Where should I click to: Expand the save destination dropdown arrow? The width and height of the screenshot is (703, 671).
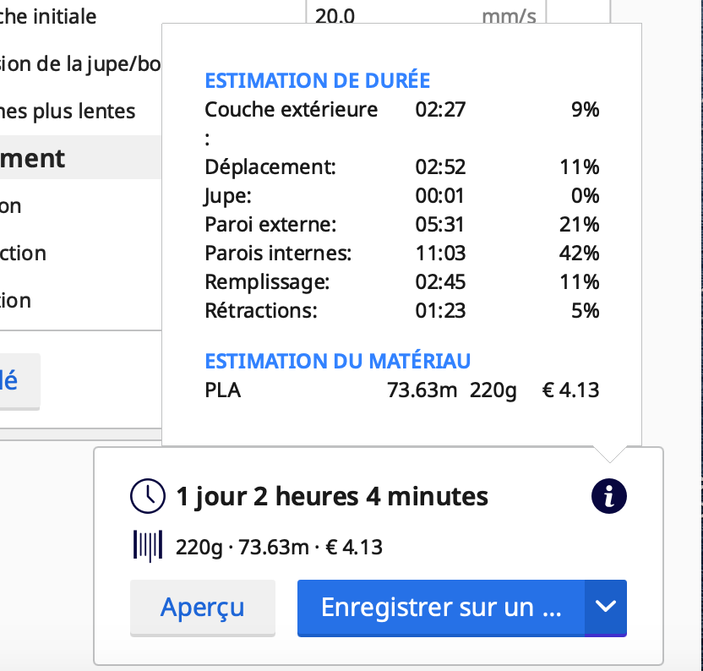point(606,608)
